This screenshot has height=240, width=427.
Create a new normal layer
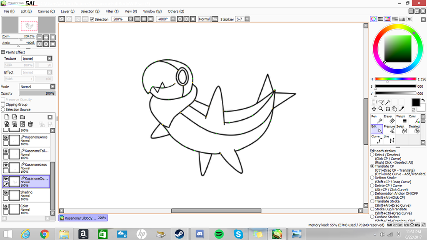tap(7, 117)
